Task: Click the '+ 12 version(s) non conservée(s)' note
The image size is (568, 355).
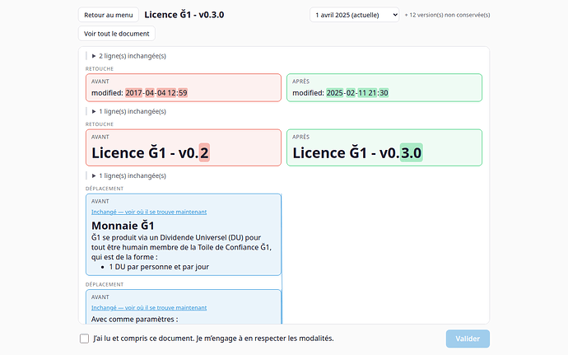Action: click(x=447, y=15)
